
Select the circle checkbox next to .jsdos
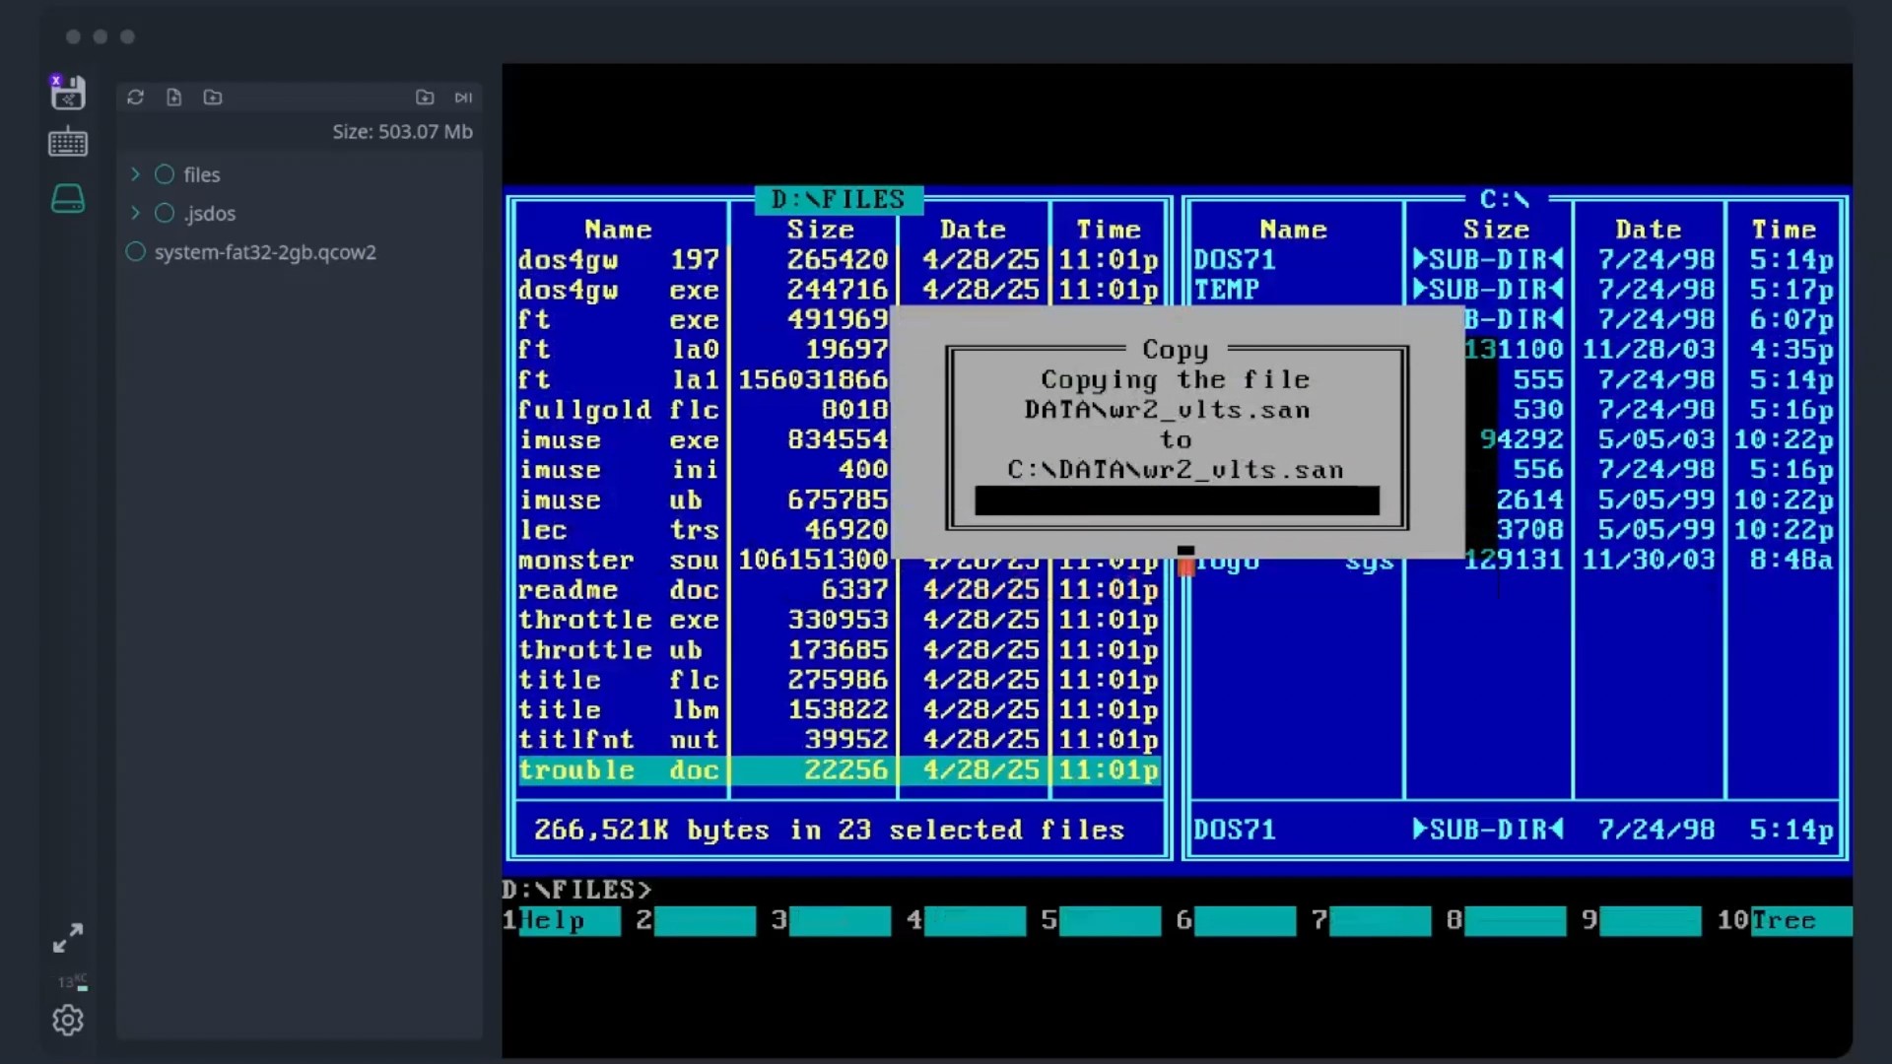(165, 213)
